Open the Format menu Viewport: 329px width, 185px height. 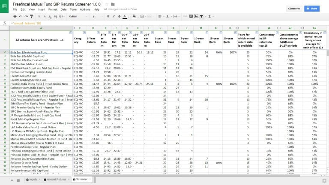[53, 9]
